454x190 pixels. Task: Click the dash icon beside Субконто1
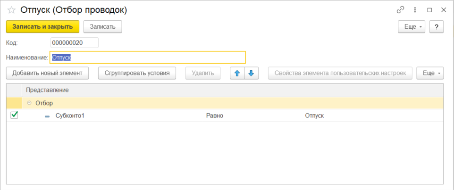[x=47, y=116]
